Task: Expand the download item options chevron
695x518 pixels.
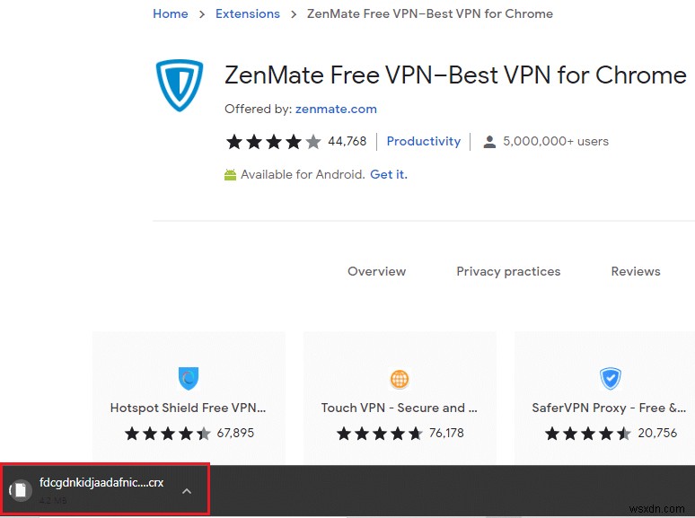Action: [x=187, y=491]
